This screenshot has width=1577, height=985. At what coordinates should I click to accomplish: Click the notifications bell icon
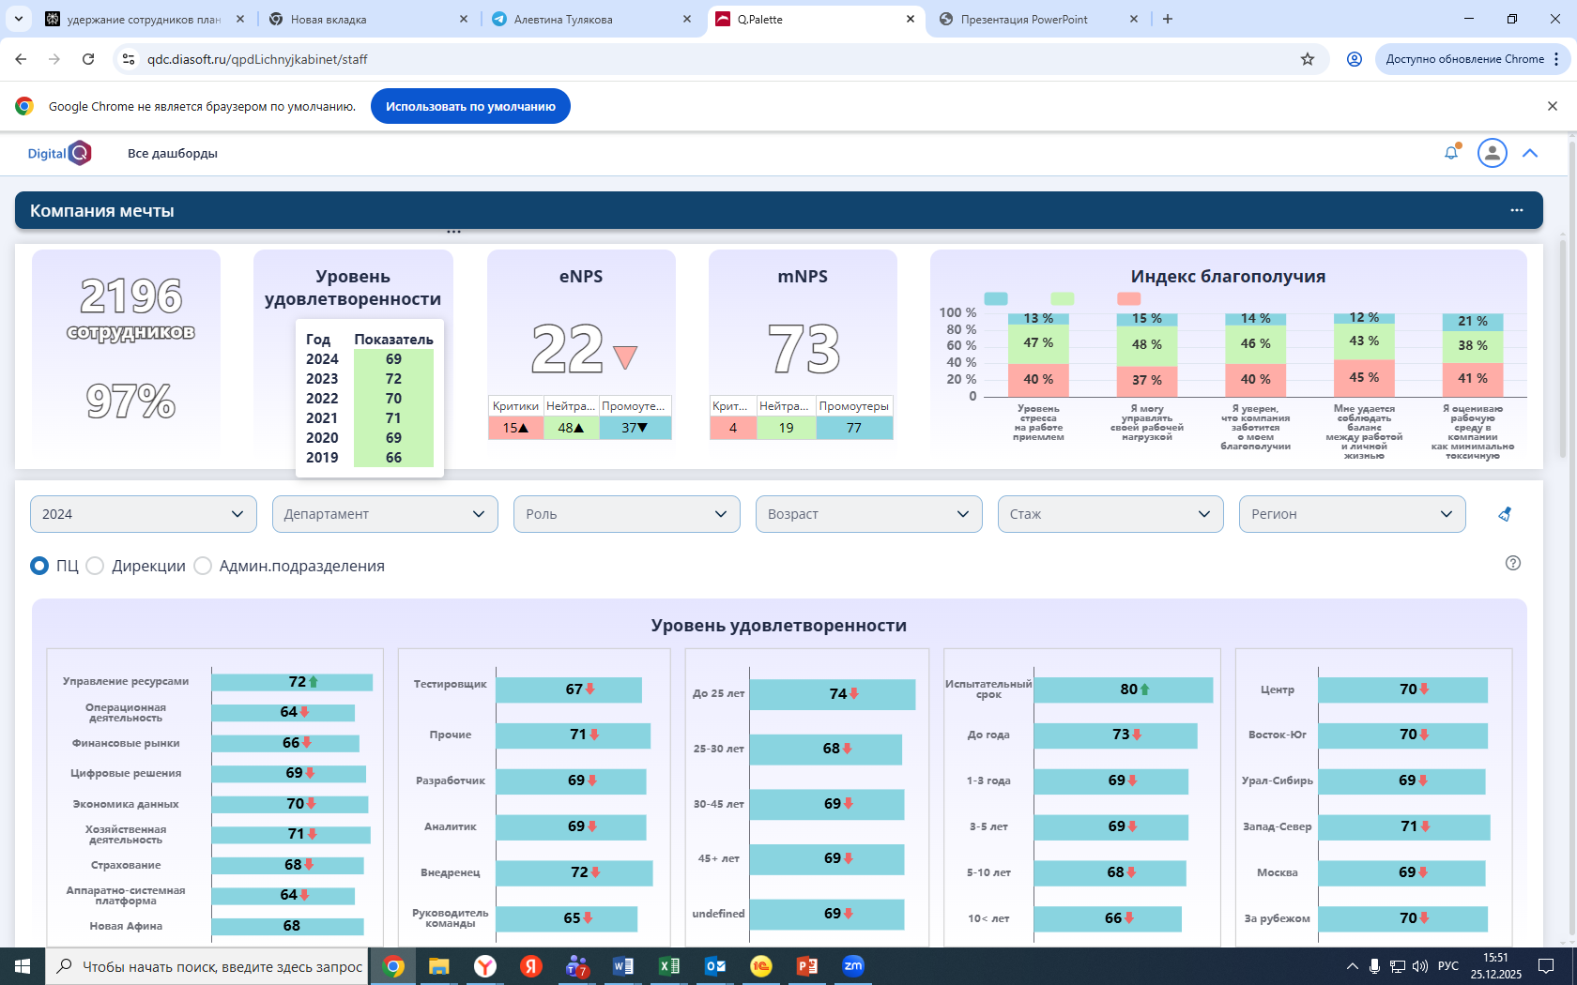click(x=1451, y=153)
